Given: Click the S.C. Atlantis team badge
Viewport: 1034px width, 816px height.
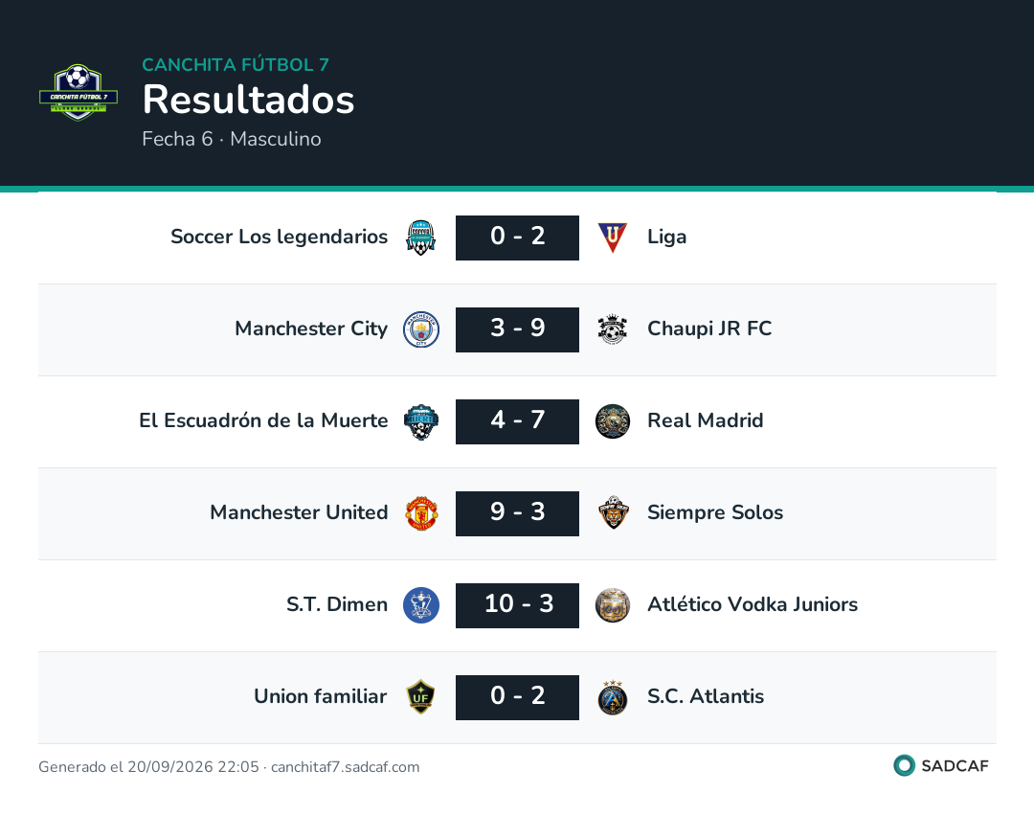Looking at the screenshot, I should (x=612, y=697).
